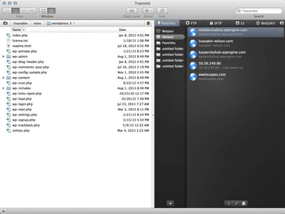Select the first untitled folder in sidebar

click(170, 49)
